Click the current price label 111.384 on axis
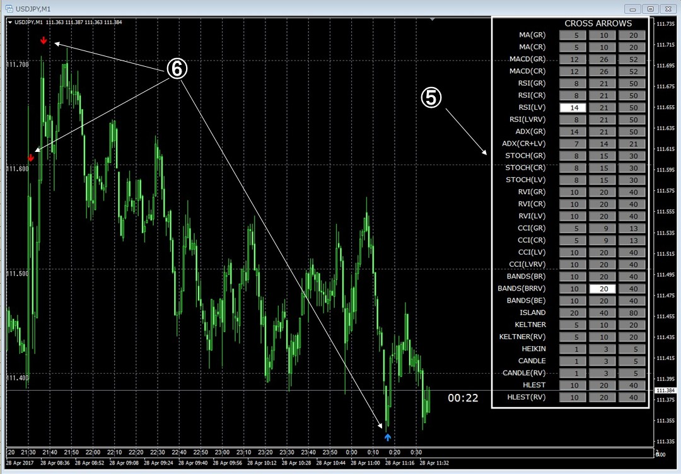Image resolution: width=681 pixels, height=474 pixels. (665, 391)
